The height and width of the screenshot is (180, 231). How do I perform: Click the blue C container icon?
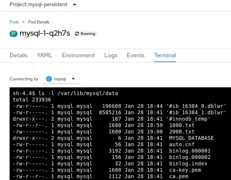tap(49, 79)
